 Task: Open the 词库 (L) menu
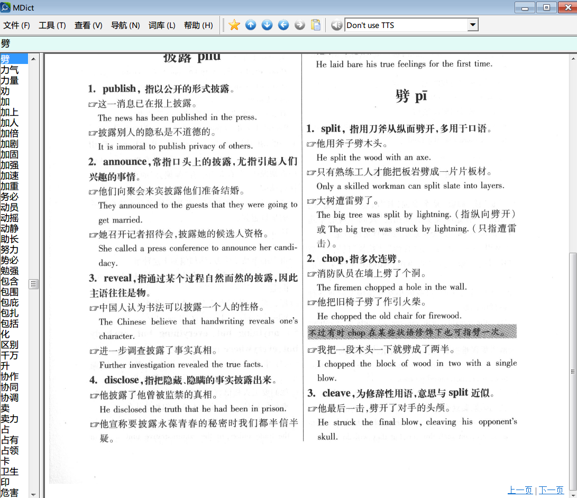[162, 25]
